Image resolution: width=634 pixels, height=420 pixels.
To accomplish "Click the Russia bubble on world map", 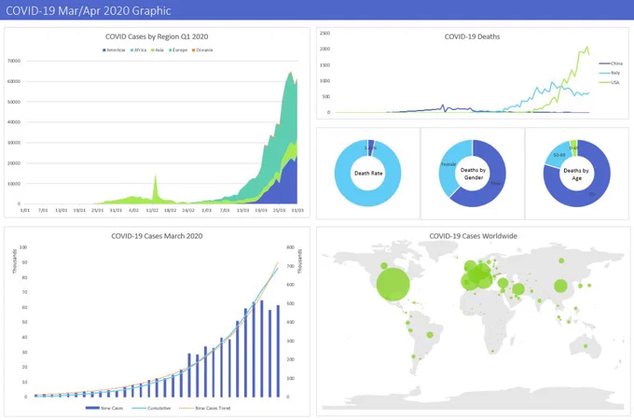I will tap(561, 260).
